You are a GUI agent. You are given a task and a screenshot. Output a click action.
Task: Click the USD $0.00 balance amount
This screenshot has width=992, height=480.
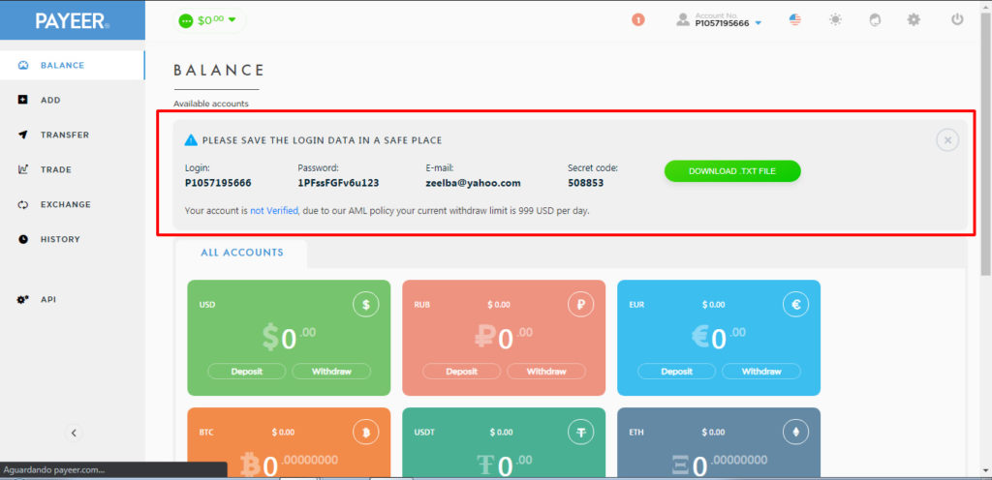pyautogui.click(x=289, y=339)
